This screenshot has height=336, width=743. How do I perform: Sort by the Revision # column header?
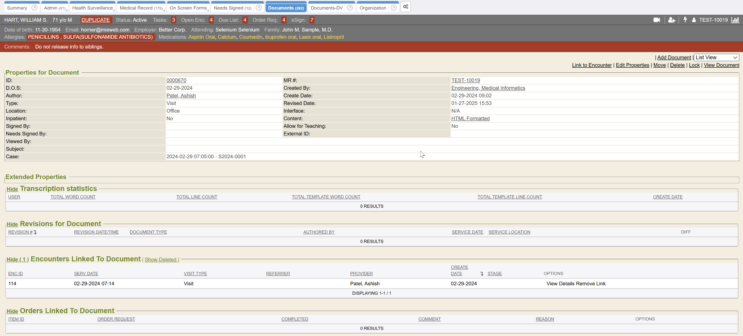coord(20,232)
